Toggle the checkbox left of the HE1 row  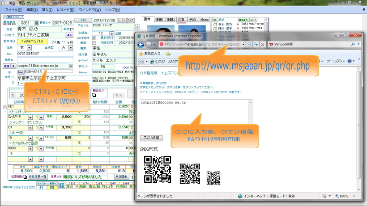[5, 107]
